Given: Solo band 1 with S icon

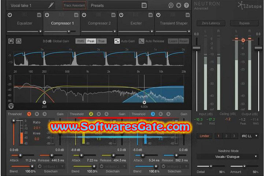Looking at the screenshot, I should pyautogui.click(x=44, y=114).
